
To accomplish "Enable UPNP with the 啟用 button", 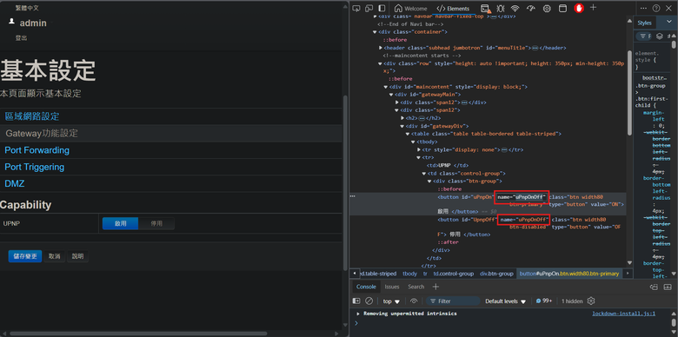I will [x=120, y=223].
